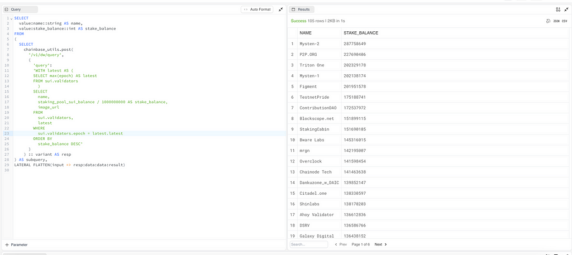Screen dimensions: 572x255
Task: Click "'/v1/dw/query'," string on line 8
Action: click(x=46, y=55)
